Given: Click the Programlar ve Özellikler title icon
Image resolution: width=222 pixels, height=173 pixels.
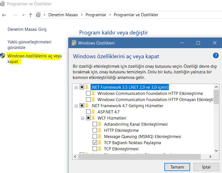Looking at the screenshot, I should pyautogui.click(x=3, y=4).
